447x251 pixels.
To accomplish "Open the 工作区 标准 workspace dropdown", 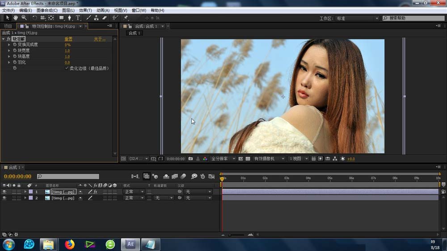I will click(x=357, y=18).
